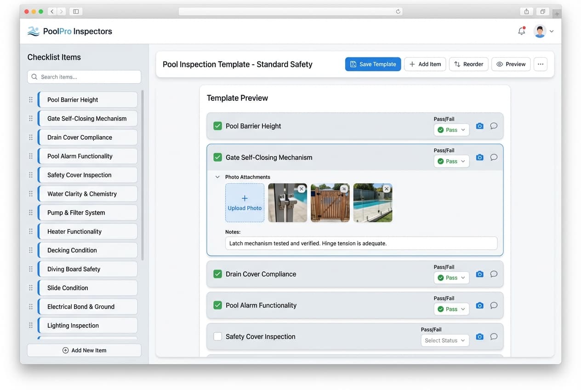The height and width of the screenshot is (390, 581).
Task: Click the camera icon on Pool Barrier Height row
Action: 479,126
